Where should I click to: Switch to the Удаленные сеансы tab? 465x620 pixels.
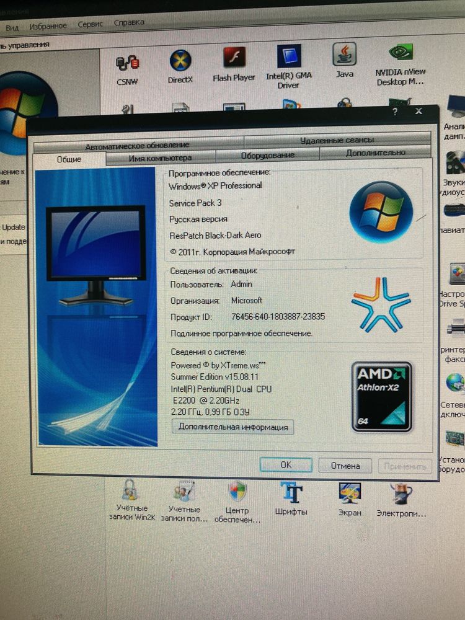(337, 140)
